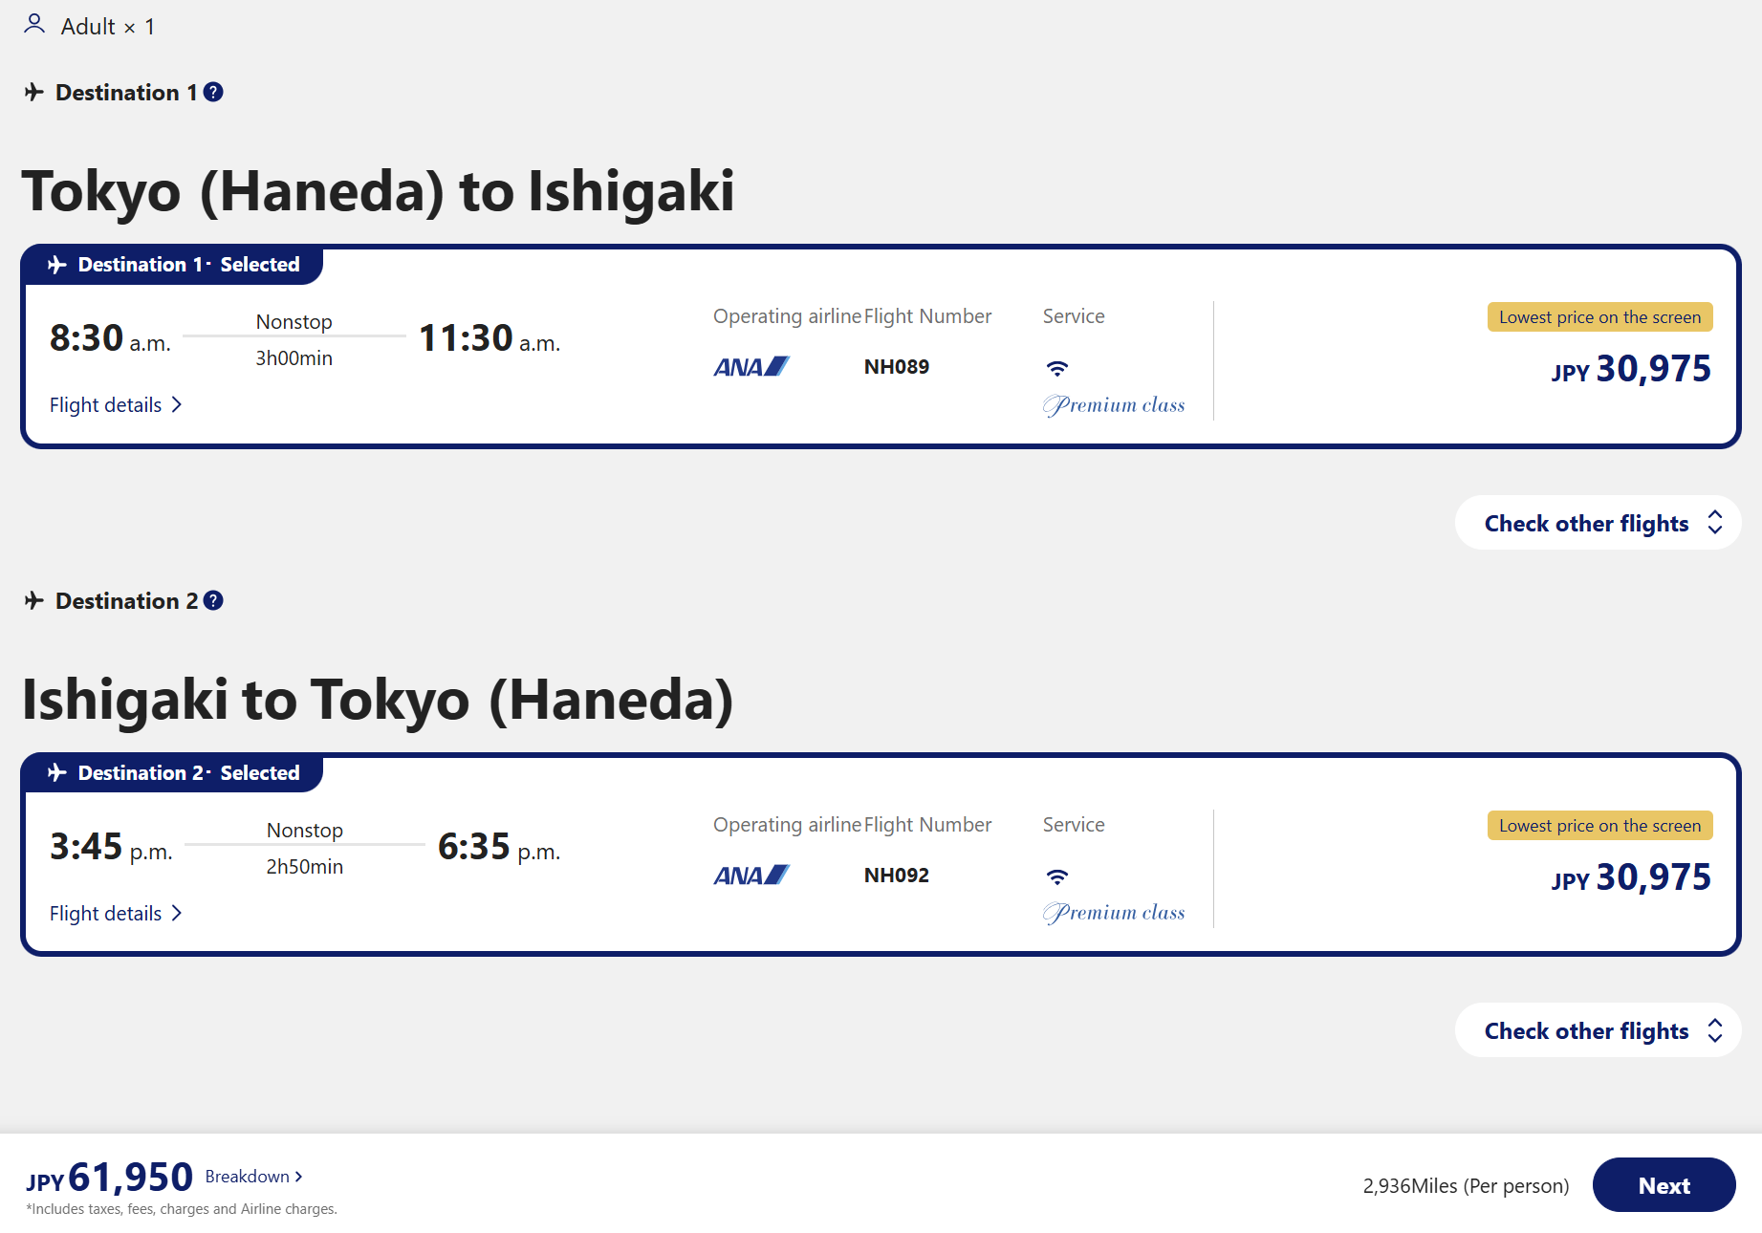Click the adult passenger person icon
The width and height of the screenshot is (1762, 1233).
click(34, 24)
